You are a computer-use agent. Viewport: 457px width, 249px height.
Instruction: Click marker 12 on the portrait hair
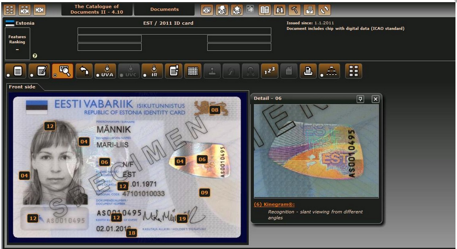50,126
